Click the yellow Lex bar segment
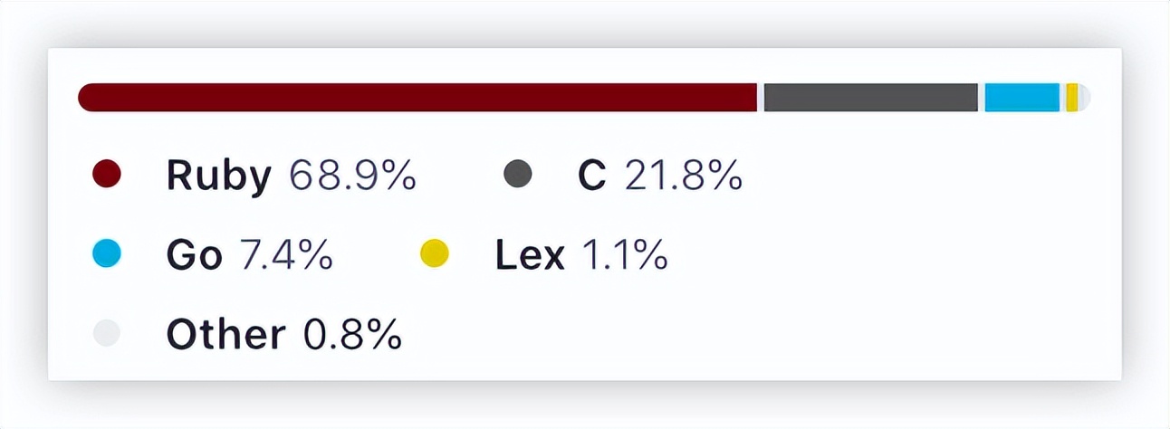Viewport: 1170px width, 429px height. click(1071, 98)
